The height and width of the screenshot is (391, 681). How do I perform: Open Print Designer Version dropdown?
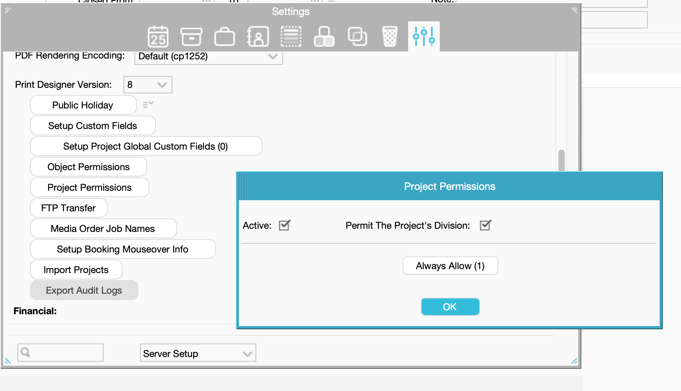[148, 85]
